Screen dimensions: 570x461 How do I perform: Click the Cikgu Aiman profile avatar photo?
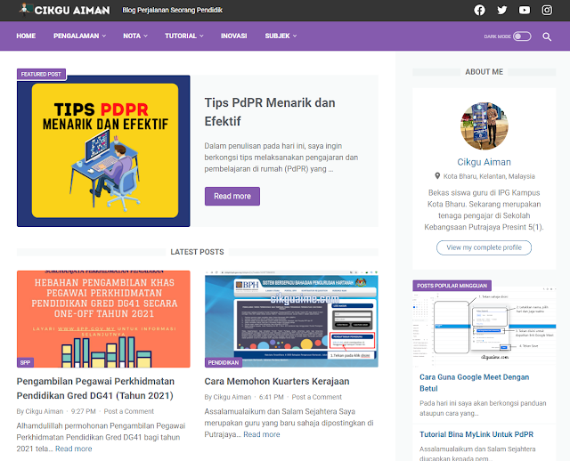[x=484, y=125]
